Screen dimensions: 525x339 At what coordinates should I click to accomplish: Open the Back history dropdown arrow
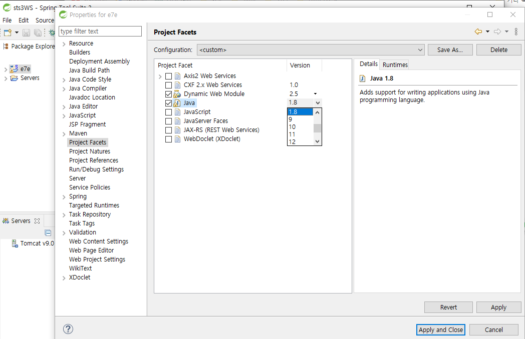[487, 31]
